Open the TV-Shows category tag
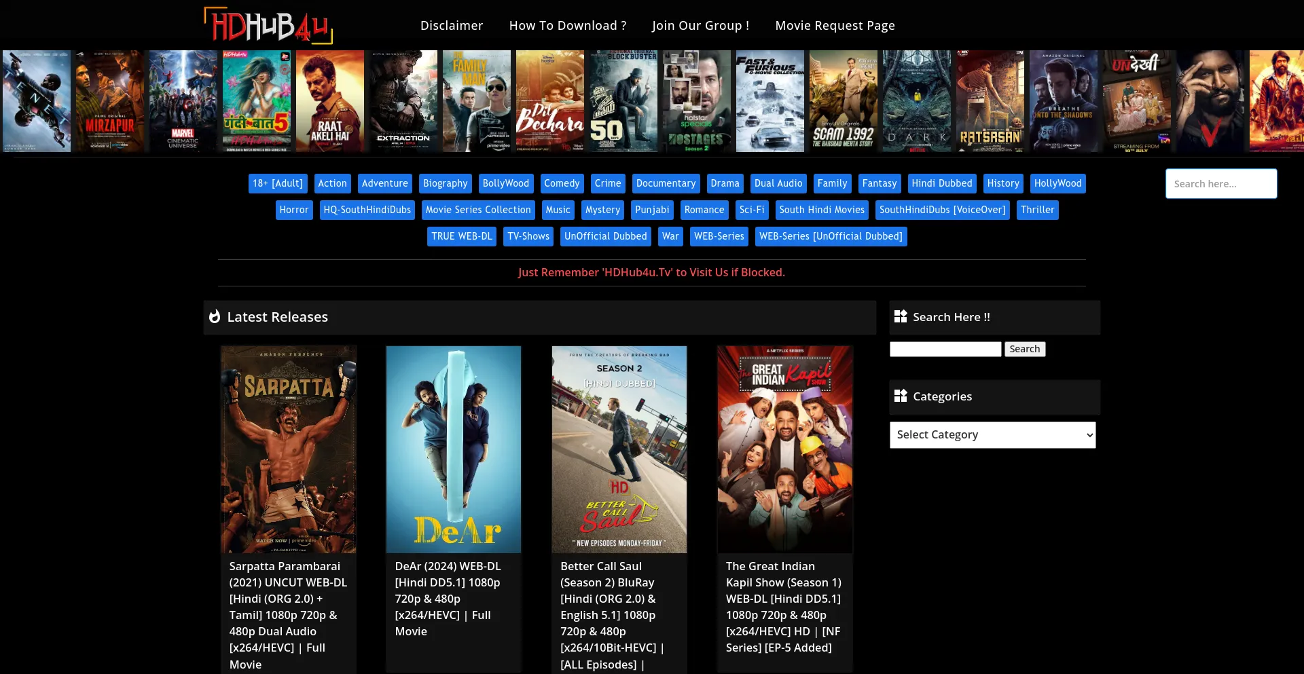This screenshot has width=1304, height=674. [x=528, y=236]
